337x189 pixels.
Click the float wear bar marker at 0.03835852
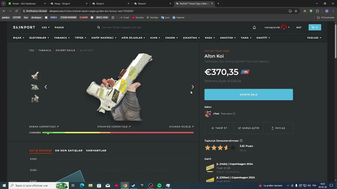pos(48,133)
